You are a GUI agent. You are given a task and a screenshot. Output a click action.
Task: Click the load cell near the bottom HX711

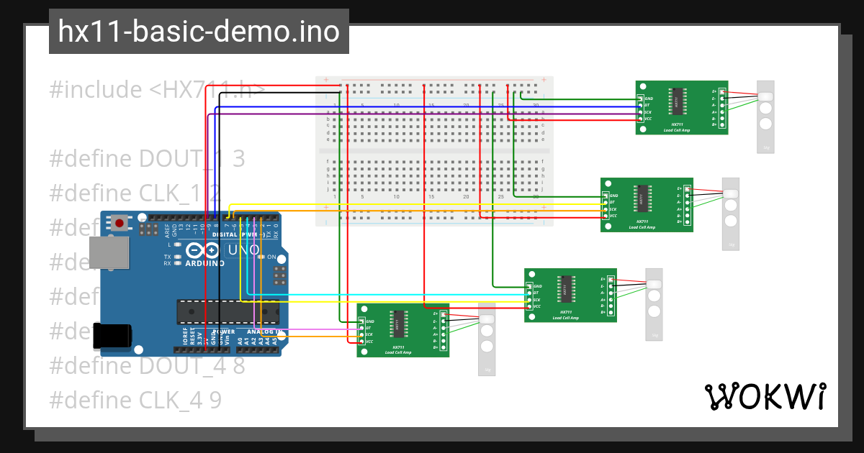(x=487, y=339)
